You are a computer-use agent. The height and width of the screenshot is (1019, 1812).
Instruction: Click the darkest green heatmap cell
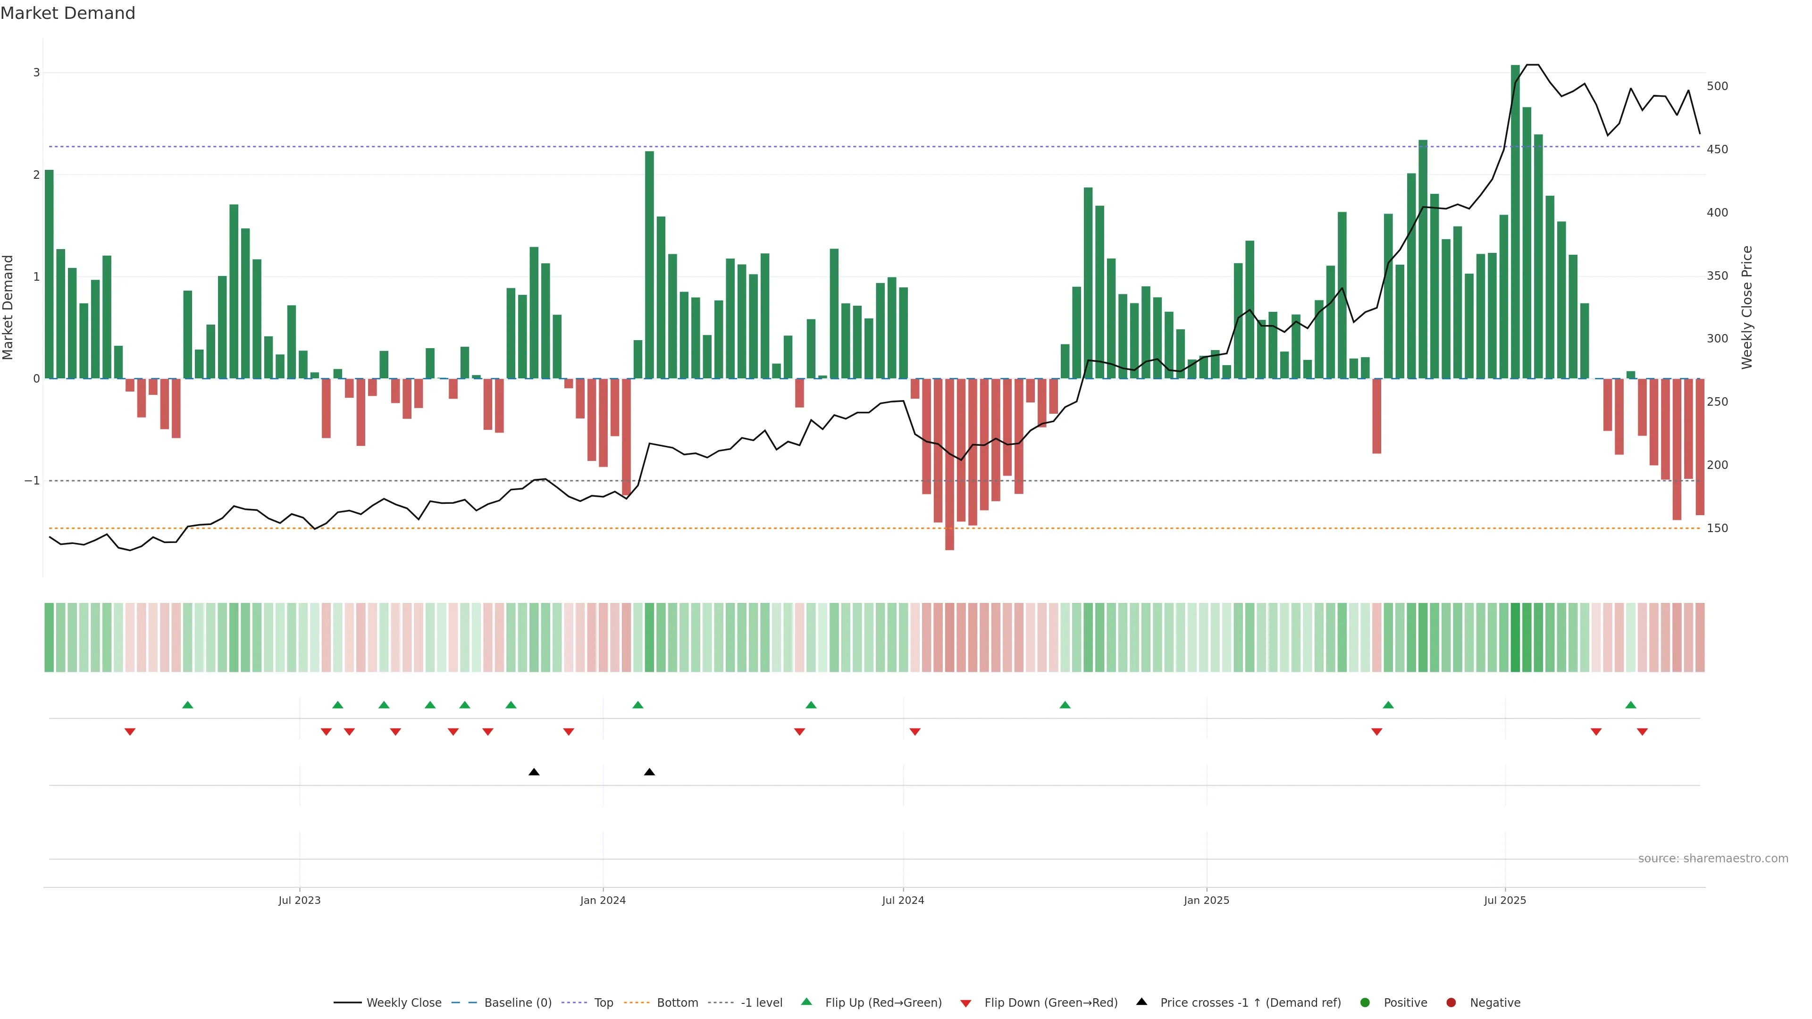(1515, 637)
